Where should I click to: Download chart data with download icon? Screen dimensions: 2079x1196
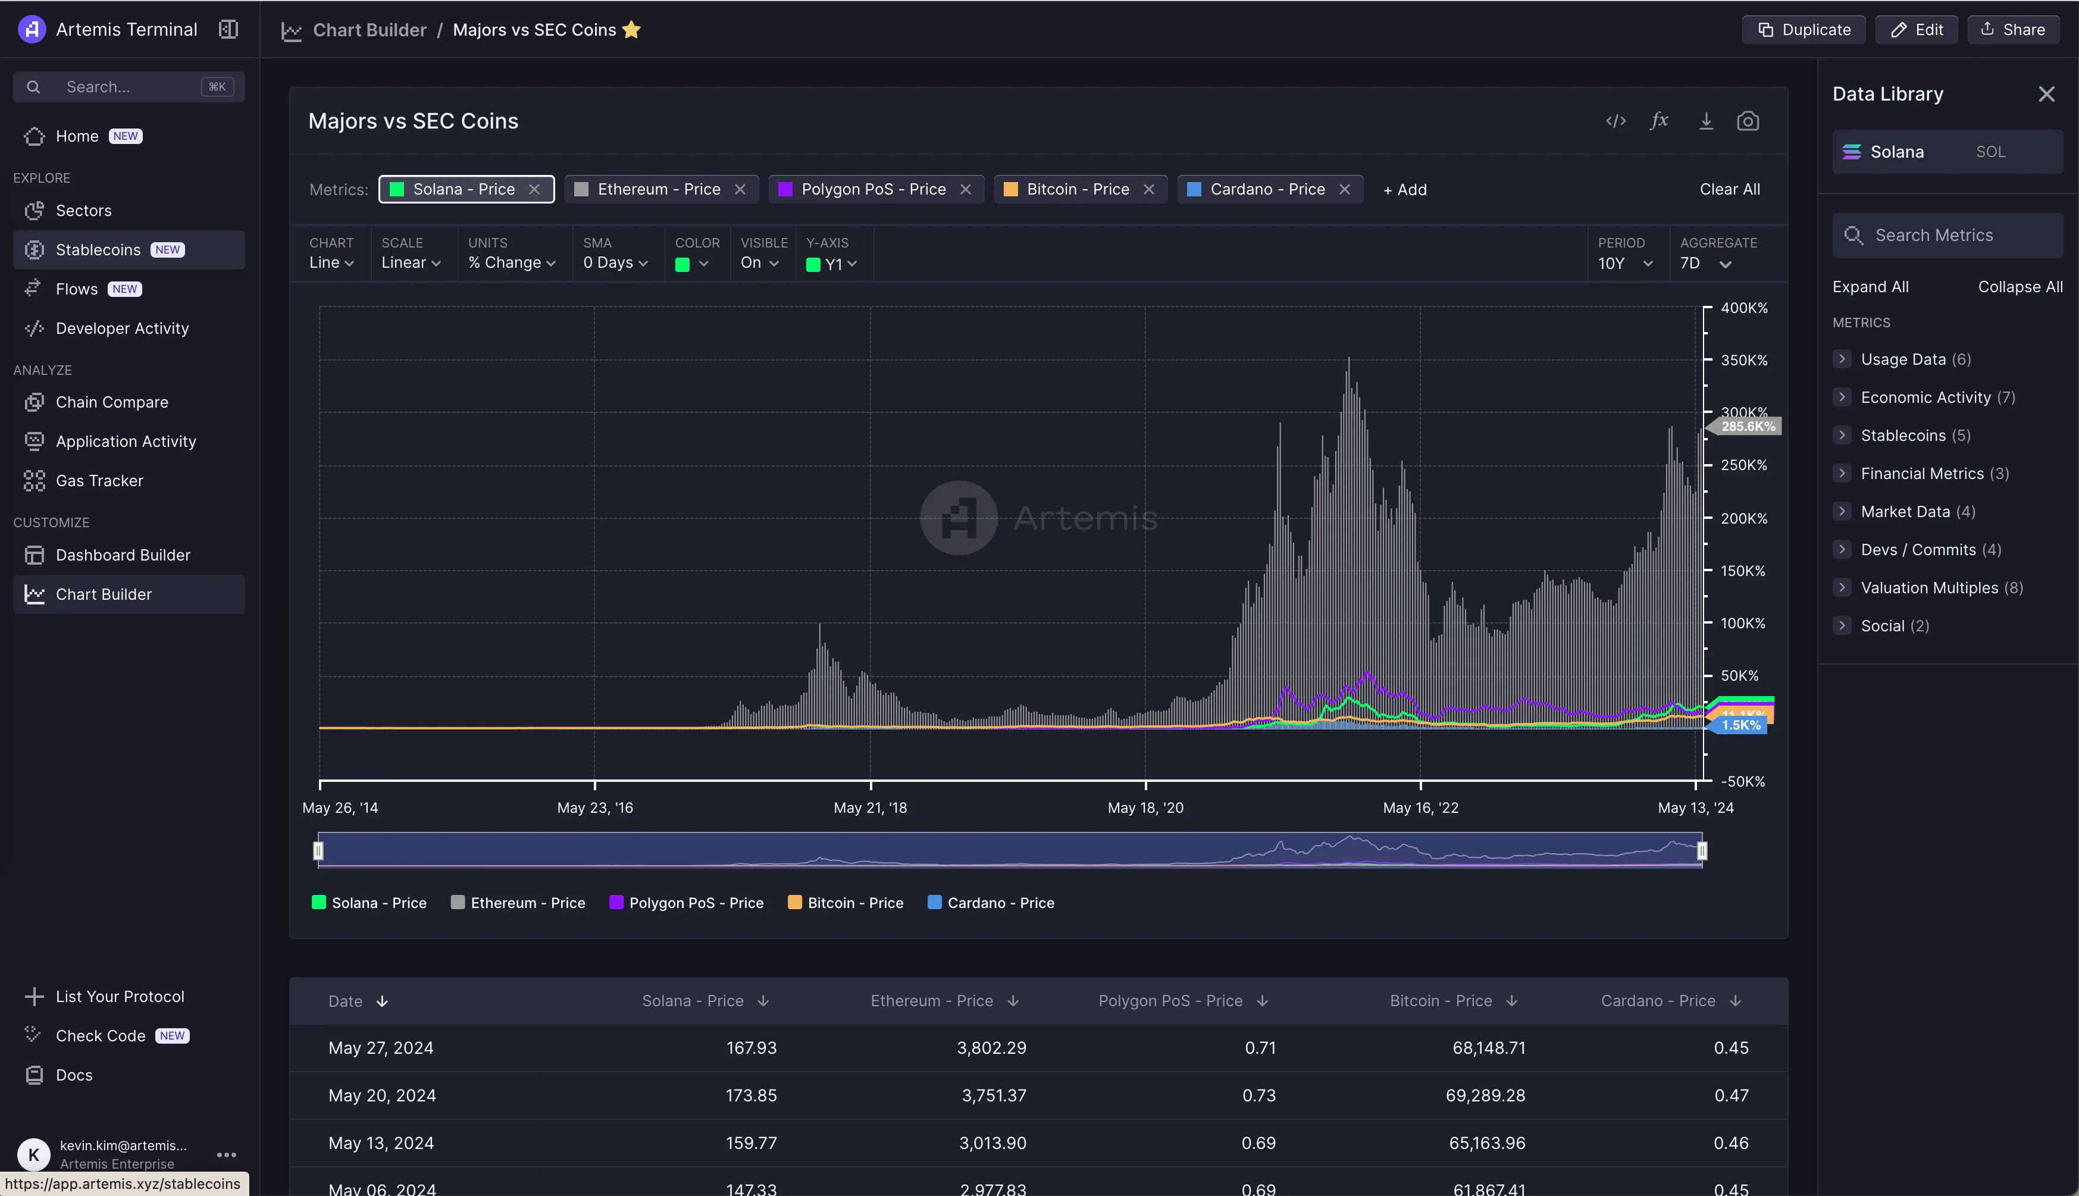pos(1706,121)
